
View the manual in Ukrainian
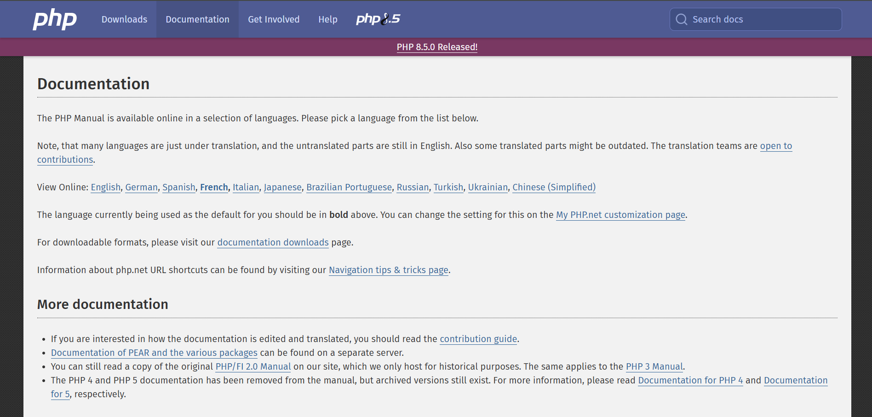tap(488, 187)
